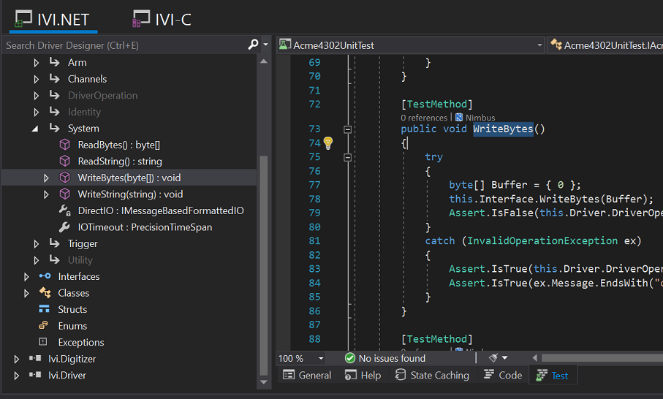Click the search magnifier icon

(253, 45)
